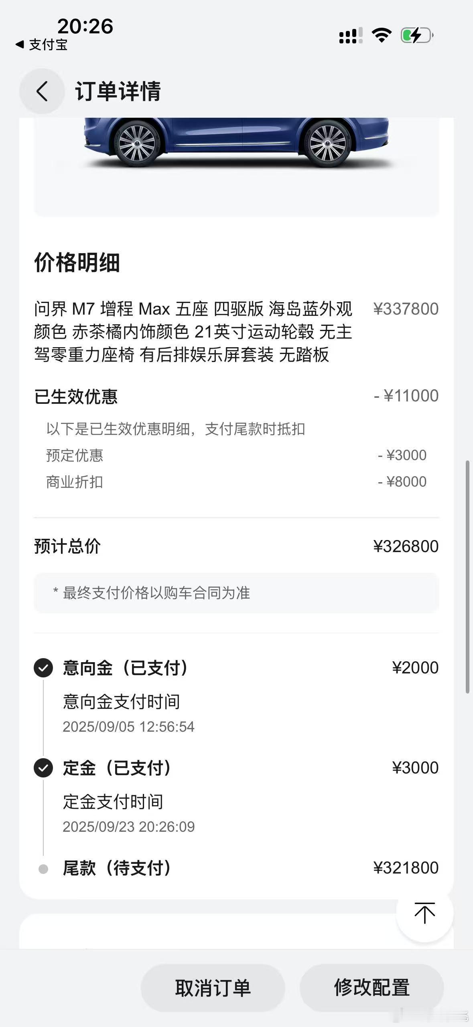Return to 支付宝 via the status bar link
This screenshot has width=473, height=1027.
pos(42,45)
